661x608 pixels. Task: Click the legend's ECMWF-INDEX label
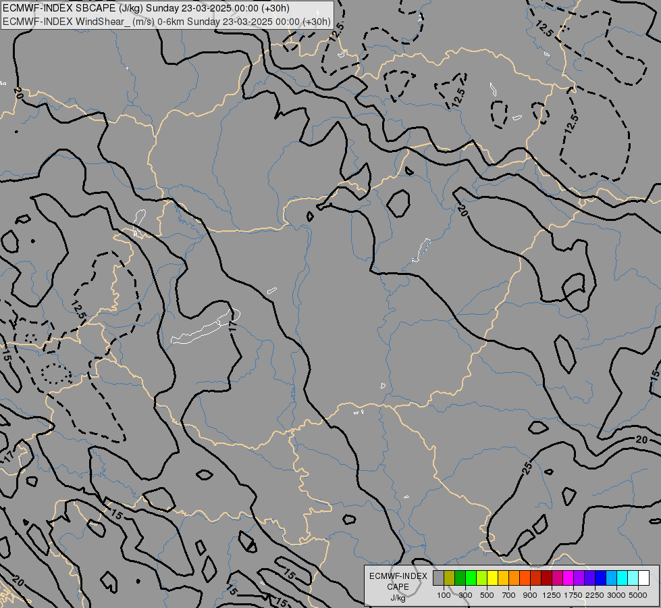coord(398,576)
